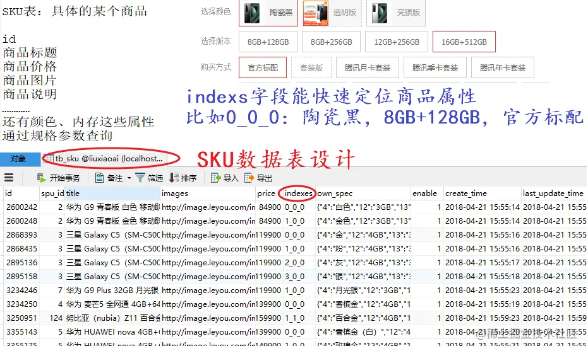Viewport: 588px width, 351px height.
Task: Click the spu_id column header
Action: (52, 193)
